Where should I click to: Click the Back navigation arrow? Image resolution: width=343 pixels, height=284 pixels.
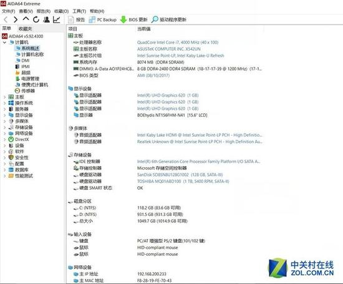click(6, 20)
